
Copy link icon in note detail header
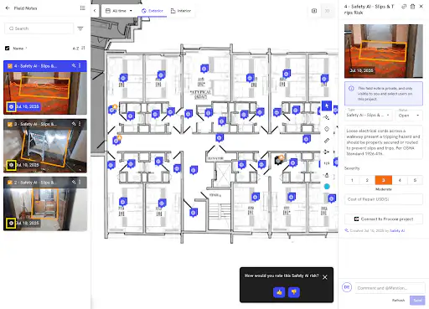(404, 7)
